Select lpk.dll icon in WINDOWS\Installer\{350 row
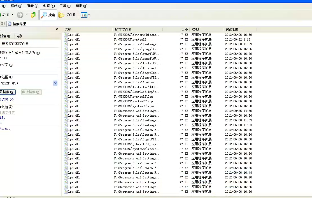 66,87
